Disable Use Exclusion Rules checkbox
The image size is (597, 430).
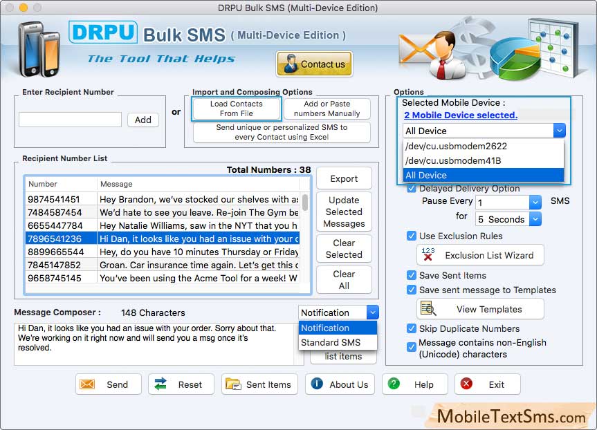[x=411, y=236]
